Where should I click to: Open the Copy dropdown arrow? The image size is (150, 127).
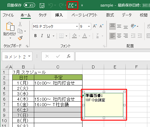[25, 31]
